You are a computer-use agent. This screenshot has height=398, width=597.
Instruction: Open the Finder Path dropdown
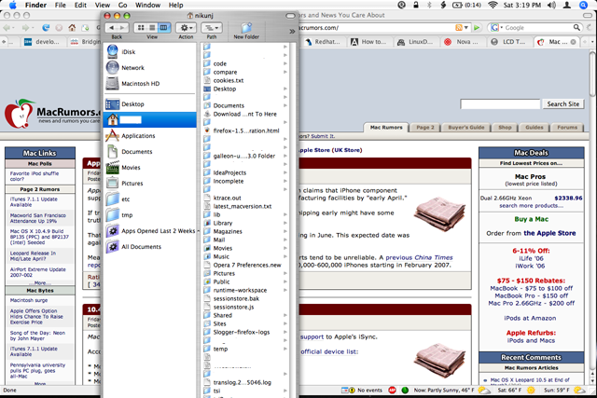tap(212, 28)
